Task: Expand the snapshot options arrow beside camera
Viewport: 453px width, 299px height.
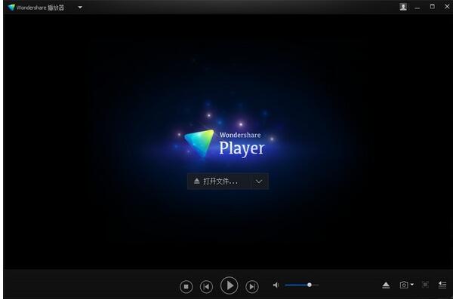Action: click(x=412, y=285)
